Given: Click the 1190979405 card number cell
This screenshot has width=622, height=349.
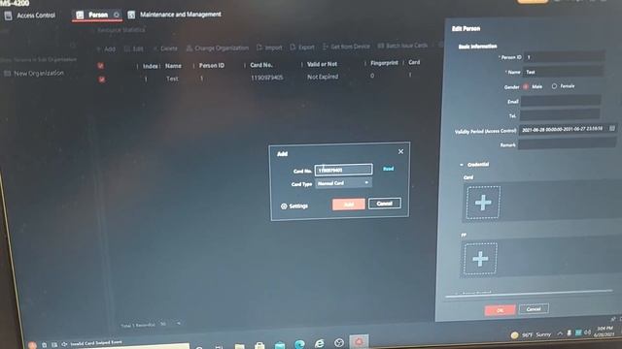Looking at the screenshot, I should (267, 78).
